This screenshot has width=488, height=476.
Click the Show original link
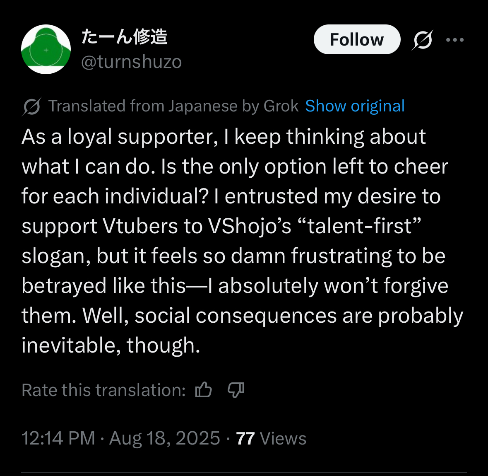click(x=355, y=106)
